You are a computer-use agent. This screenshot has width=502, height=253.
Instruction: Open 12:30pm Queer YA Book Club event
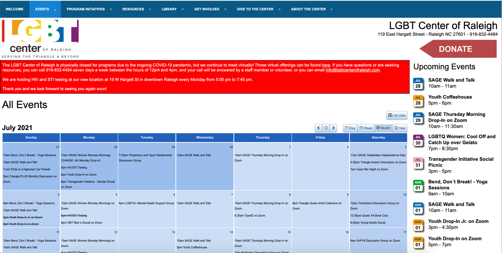tap(369, 216)
